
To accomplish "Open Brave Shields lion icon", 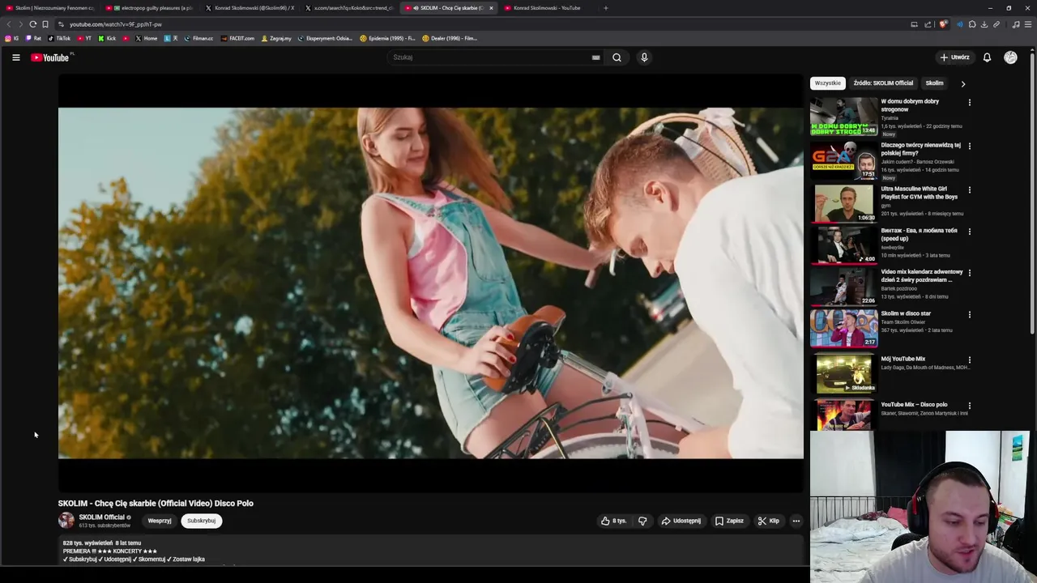I will (942, 24).
